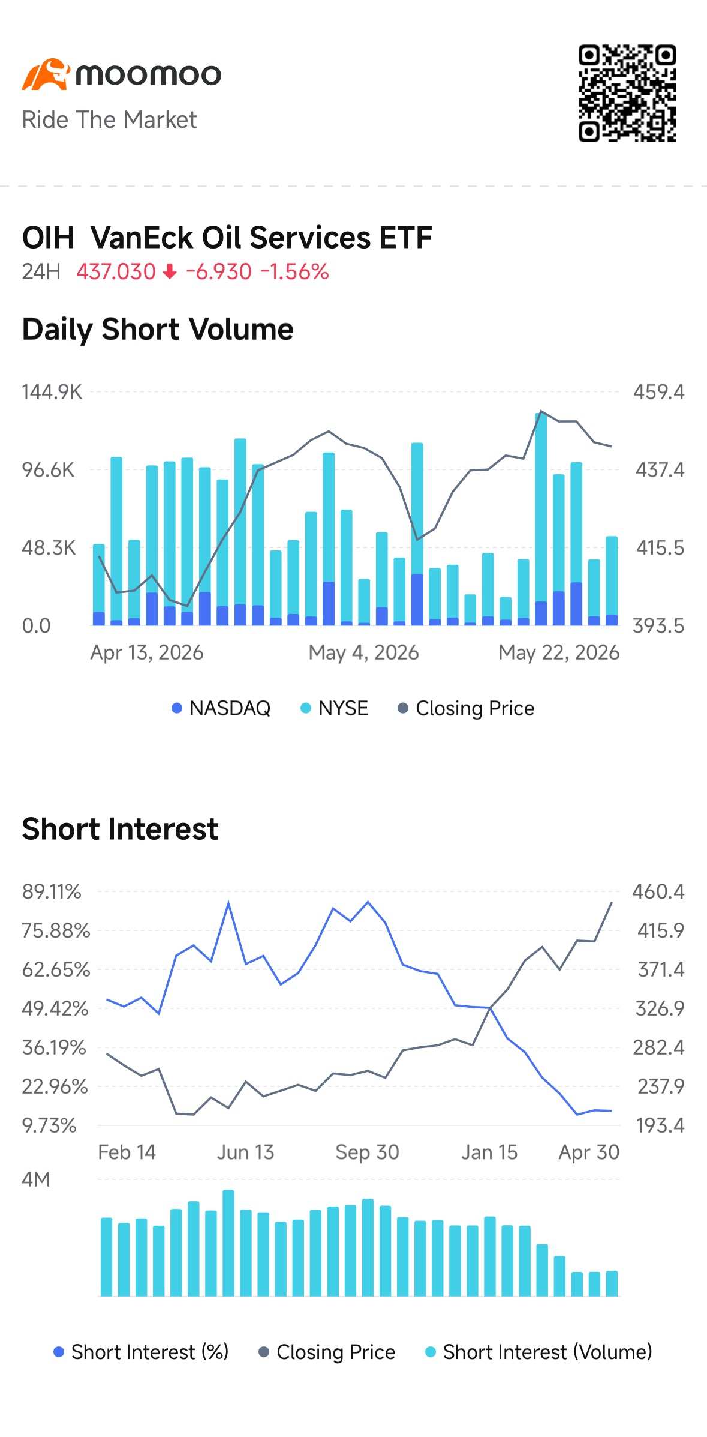This screenshot has height=1437, width=707.
Task: Open the QR code in the header
Action: tap(627, 93)
